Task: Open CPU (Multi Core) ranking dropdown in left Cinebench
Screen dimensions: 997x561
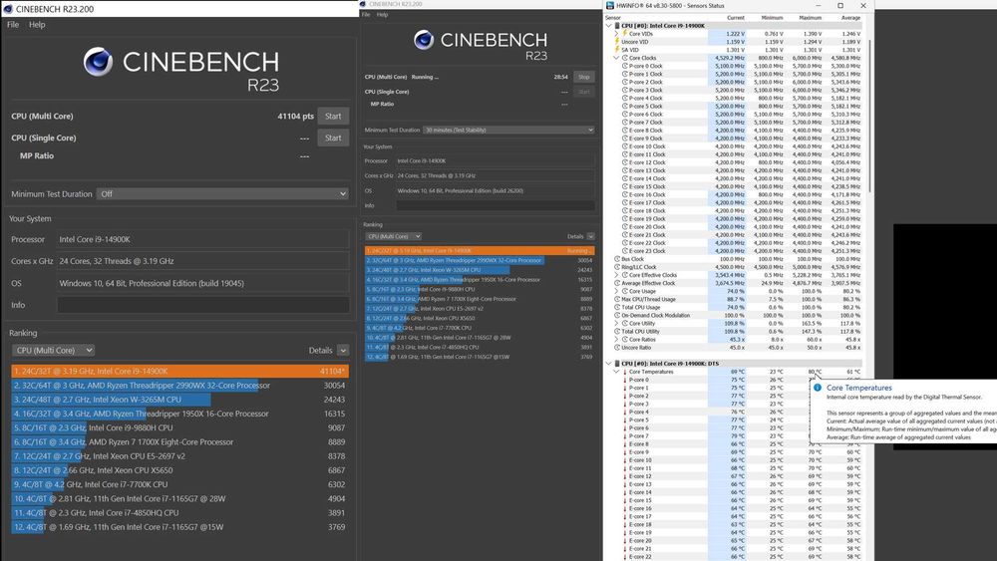Action: click(54, 350)
